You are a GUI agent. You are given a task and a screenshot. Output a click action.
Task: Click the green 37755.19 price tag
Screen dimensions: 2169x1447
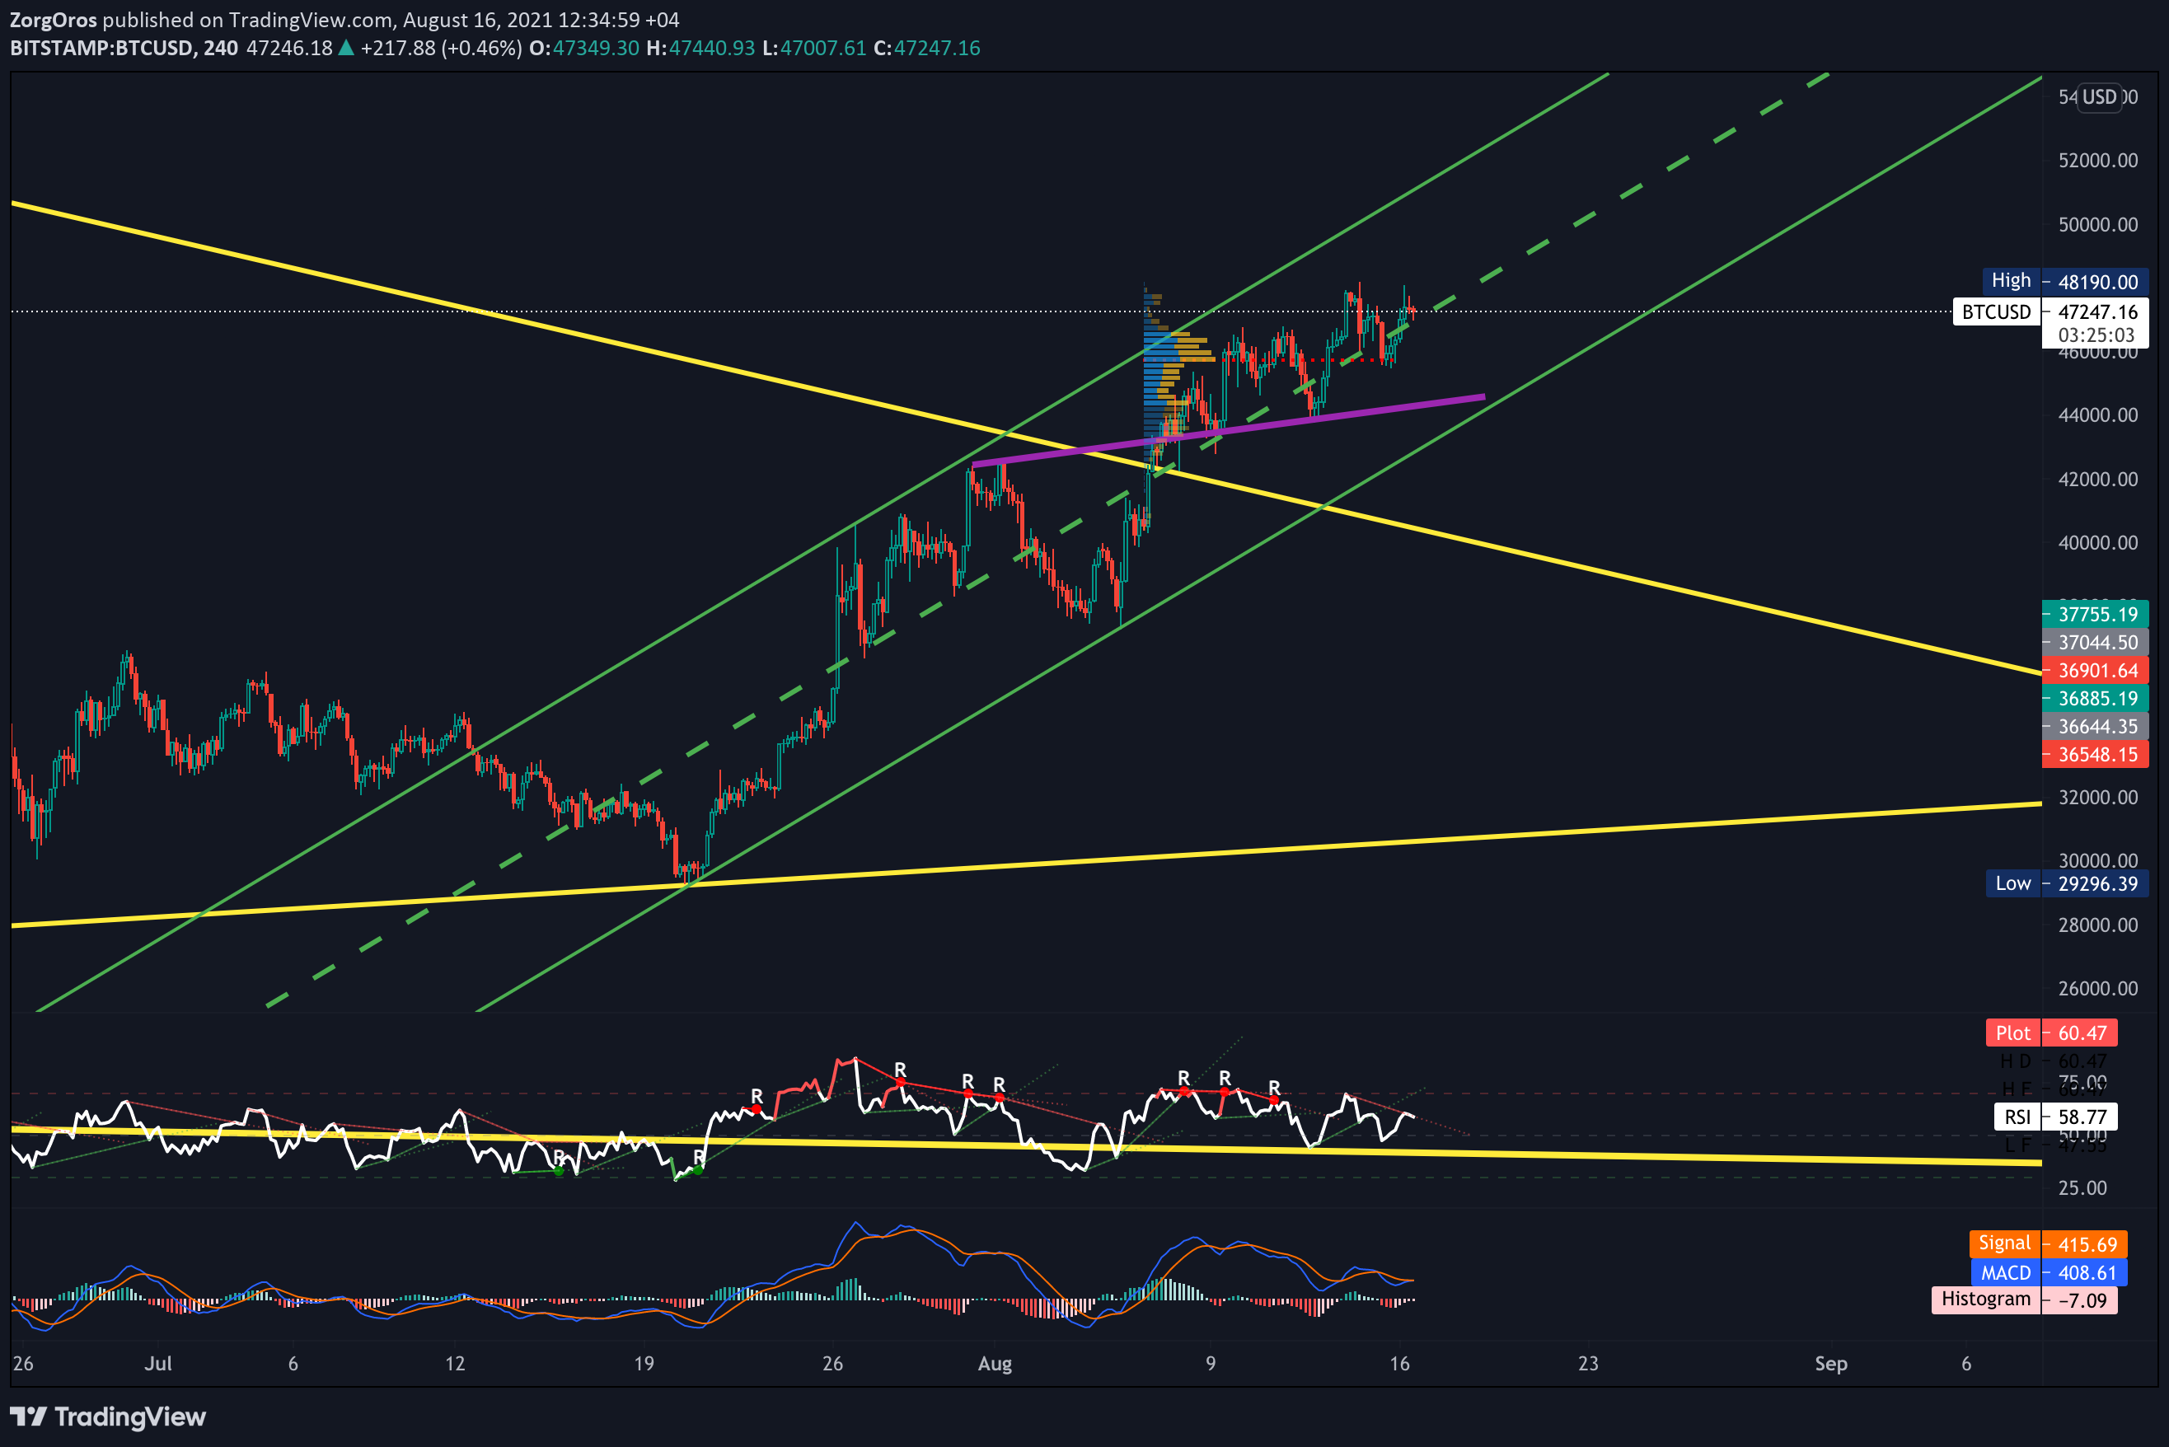[2095, 614]
